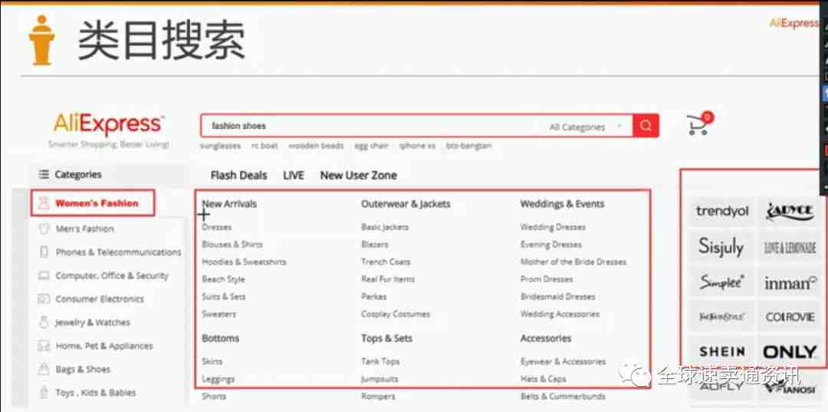The height and width of the screenshot is (412, 828).
Task: Open the COLROVIE brand tile
Action: [x=790, y=317]
